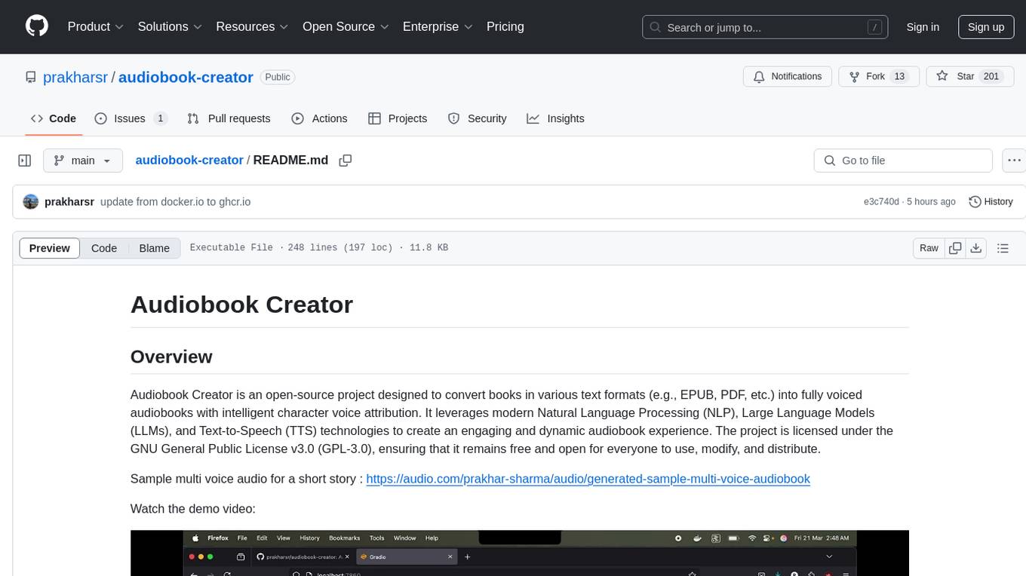Switch to the Code tab
This screenshot has height=576, width=1026.
[54, 118]
